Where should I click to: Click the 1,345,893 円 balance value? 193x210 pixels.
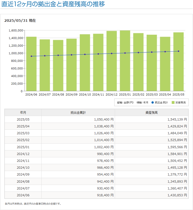[177, 181]
